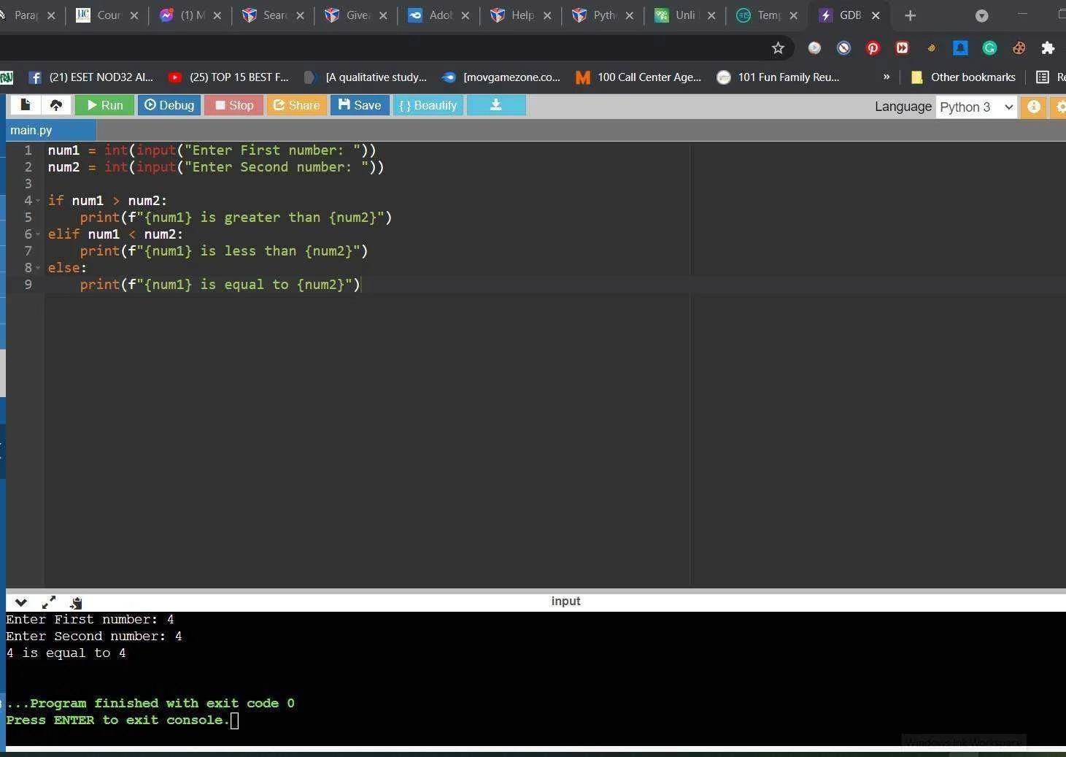Collapse the else block at line 8
The image size is (1066, 757).
tap(38, 268)
